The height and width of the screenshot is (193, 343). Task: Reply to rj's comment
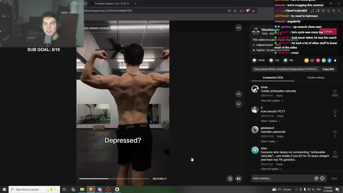280,116
